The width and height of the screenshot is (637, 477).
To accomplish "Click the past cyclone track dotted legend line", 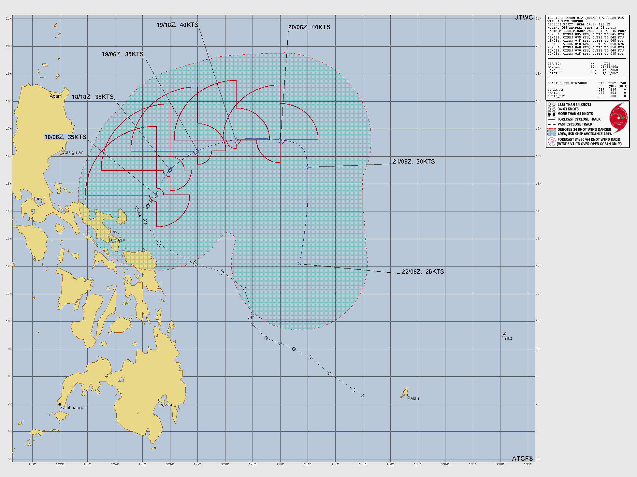I will point(552,124).
